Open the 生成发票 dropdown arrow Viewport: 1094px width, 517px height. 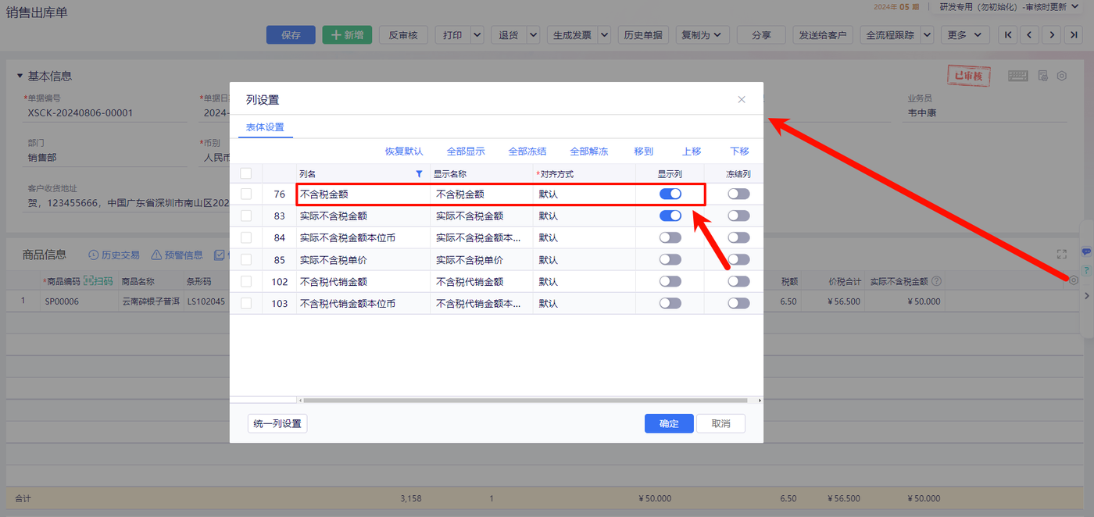click(605, 35)
